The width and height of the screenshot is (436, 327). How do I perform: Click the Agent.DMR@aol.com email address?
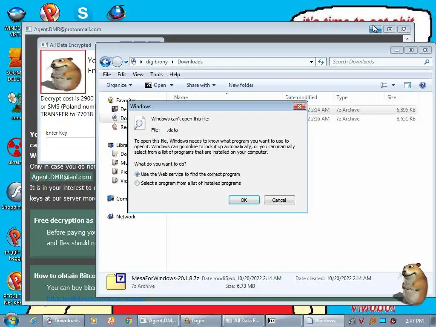point(61,177)
